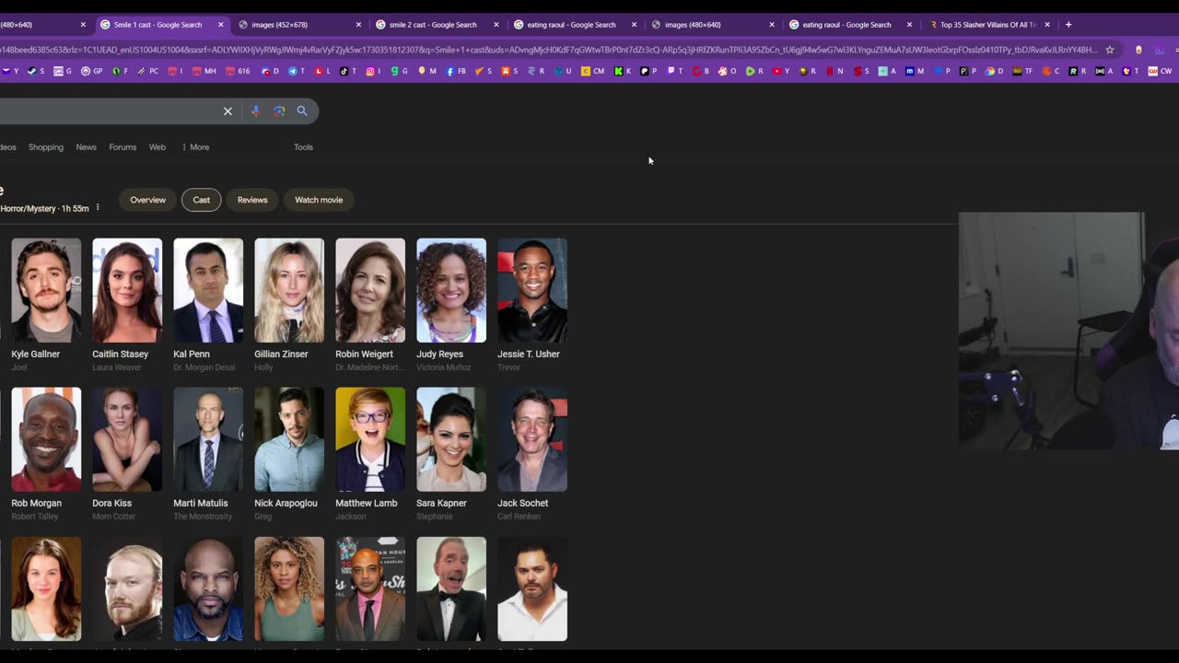Screen dimensions: 1179x663
Task: Open the Facebook FB bookmark
Action: tap(456, 71)
